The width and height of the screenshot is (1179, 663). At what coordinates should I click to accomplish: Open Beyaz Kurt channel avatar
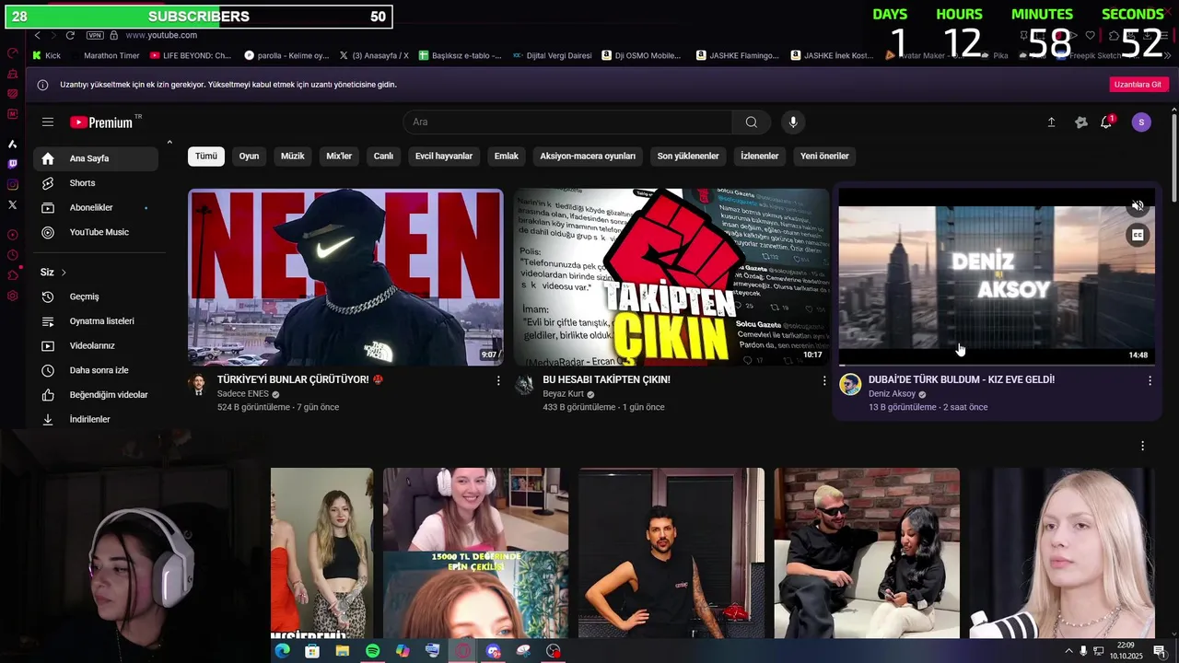pos(524,385)
